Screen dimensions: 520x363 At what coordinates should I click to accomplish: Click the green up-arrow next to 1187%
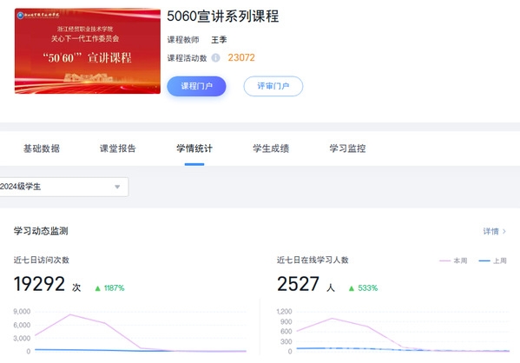pos(97,288)
